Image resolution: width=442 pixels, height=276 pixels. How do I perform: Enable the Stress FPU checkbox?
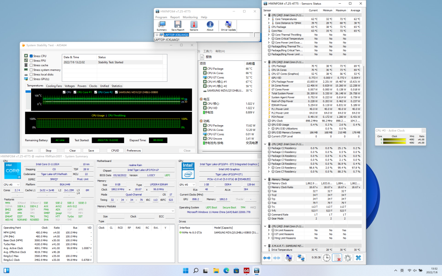click(x=32, y=61)
